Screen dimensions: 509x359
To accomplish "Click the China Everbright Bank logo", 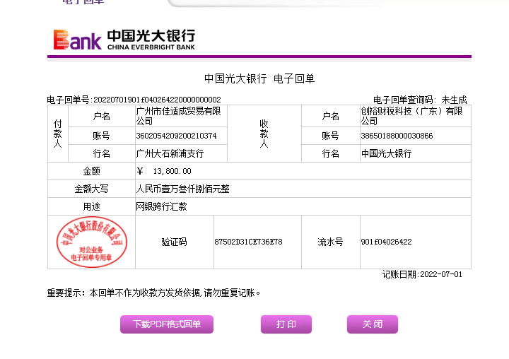I will tap(124, 40).
